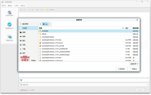Click the Recent (最近使用) icon in dialog sidebar

(21, 24)
